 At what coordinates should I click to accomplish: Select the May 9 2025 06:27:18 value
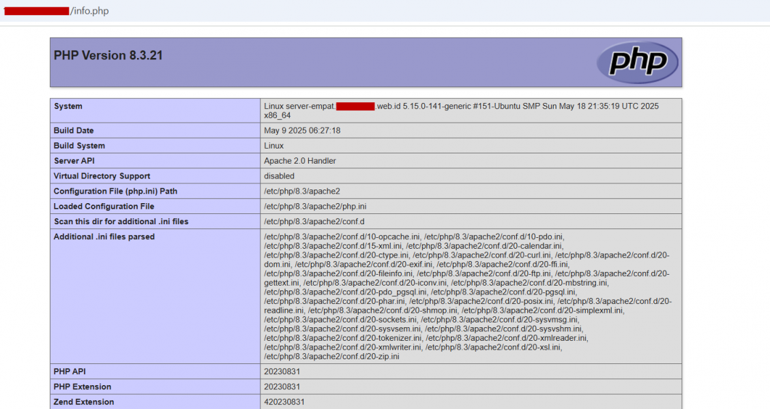pos(302,131)
